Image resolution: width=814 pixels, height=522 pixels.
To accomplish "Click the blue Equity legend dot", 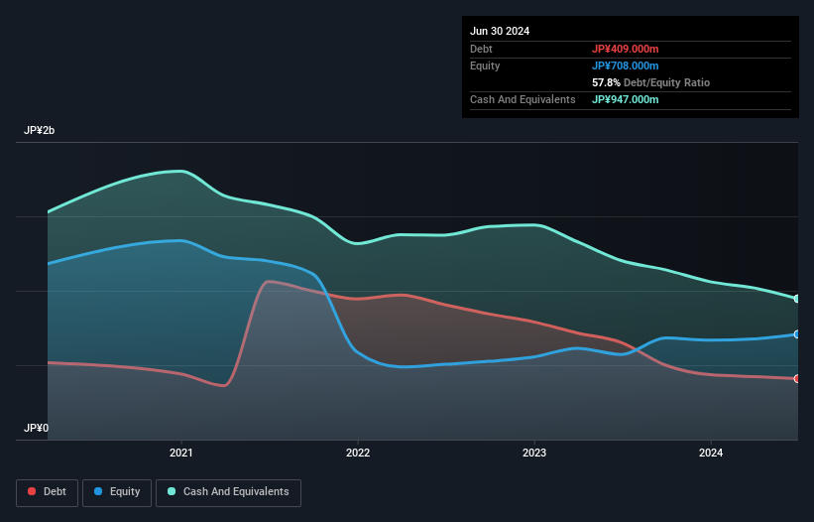I will tap(98, 491).
